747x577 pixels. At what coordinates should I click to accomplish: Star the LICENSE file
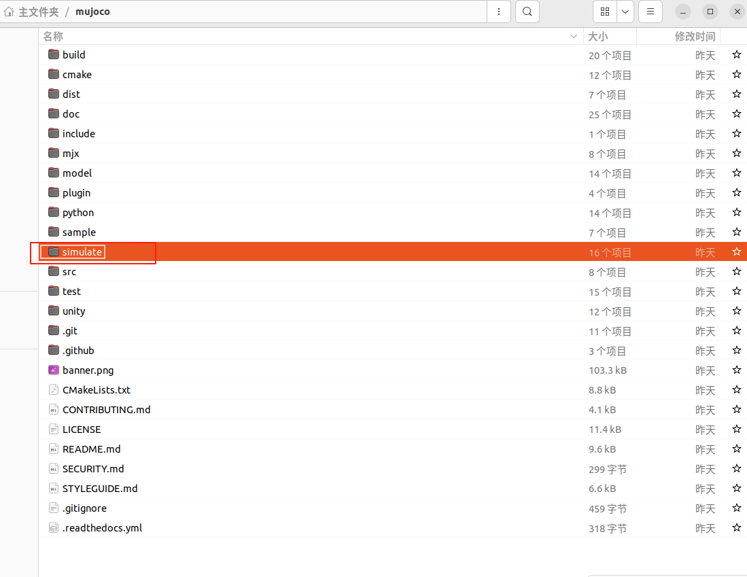737,430
